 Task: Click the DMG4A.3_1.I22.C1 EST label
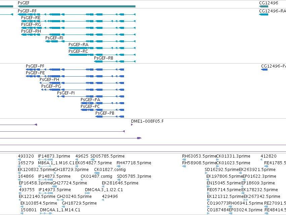tap(104, 190)
